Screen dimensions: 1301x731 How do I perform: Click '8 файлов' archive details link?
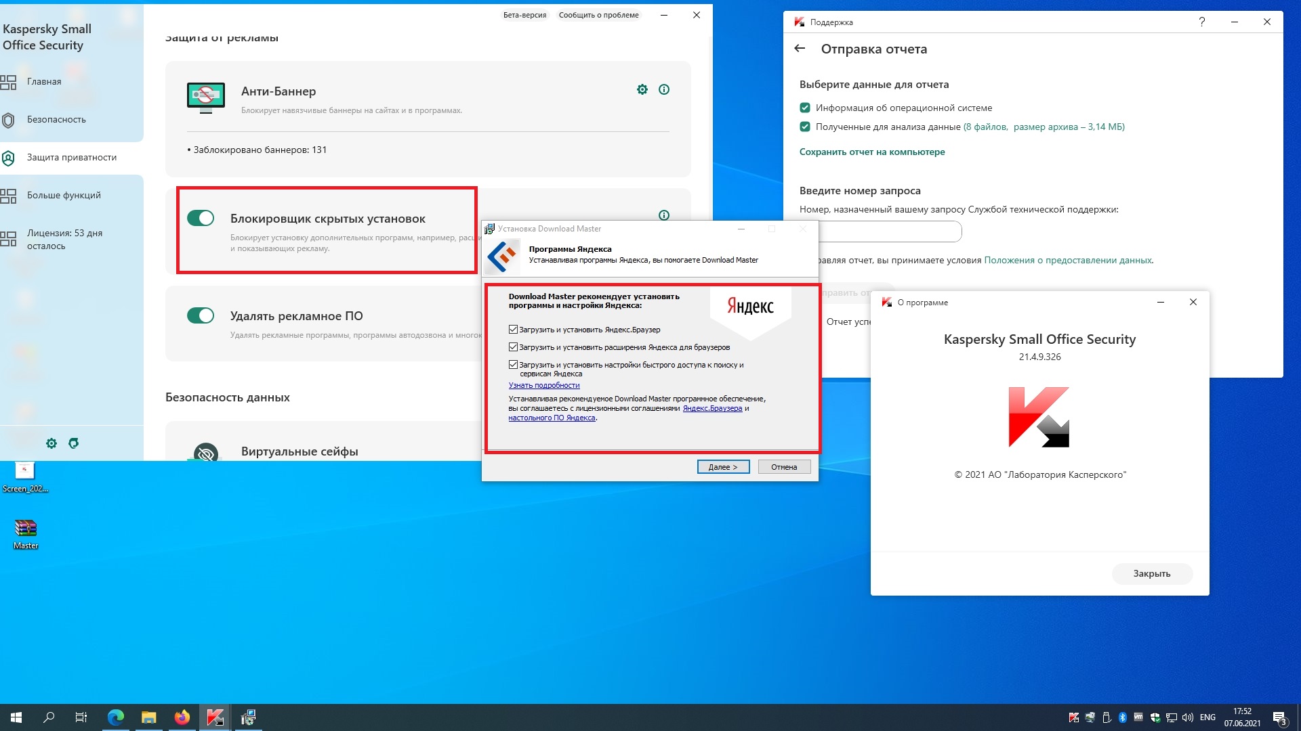point(1044,127)
